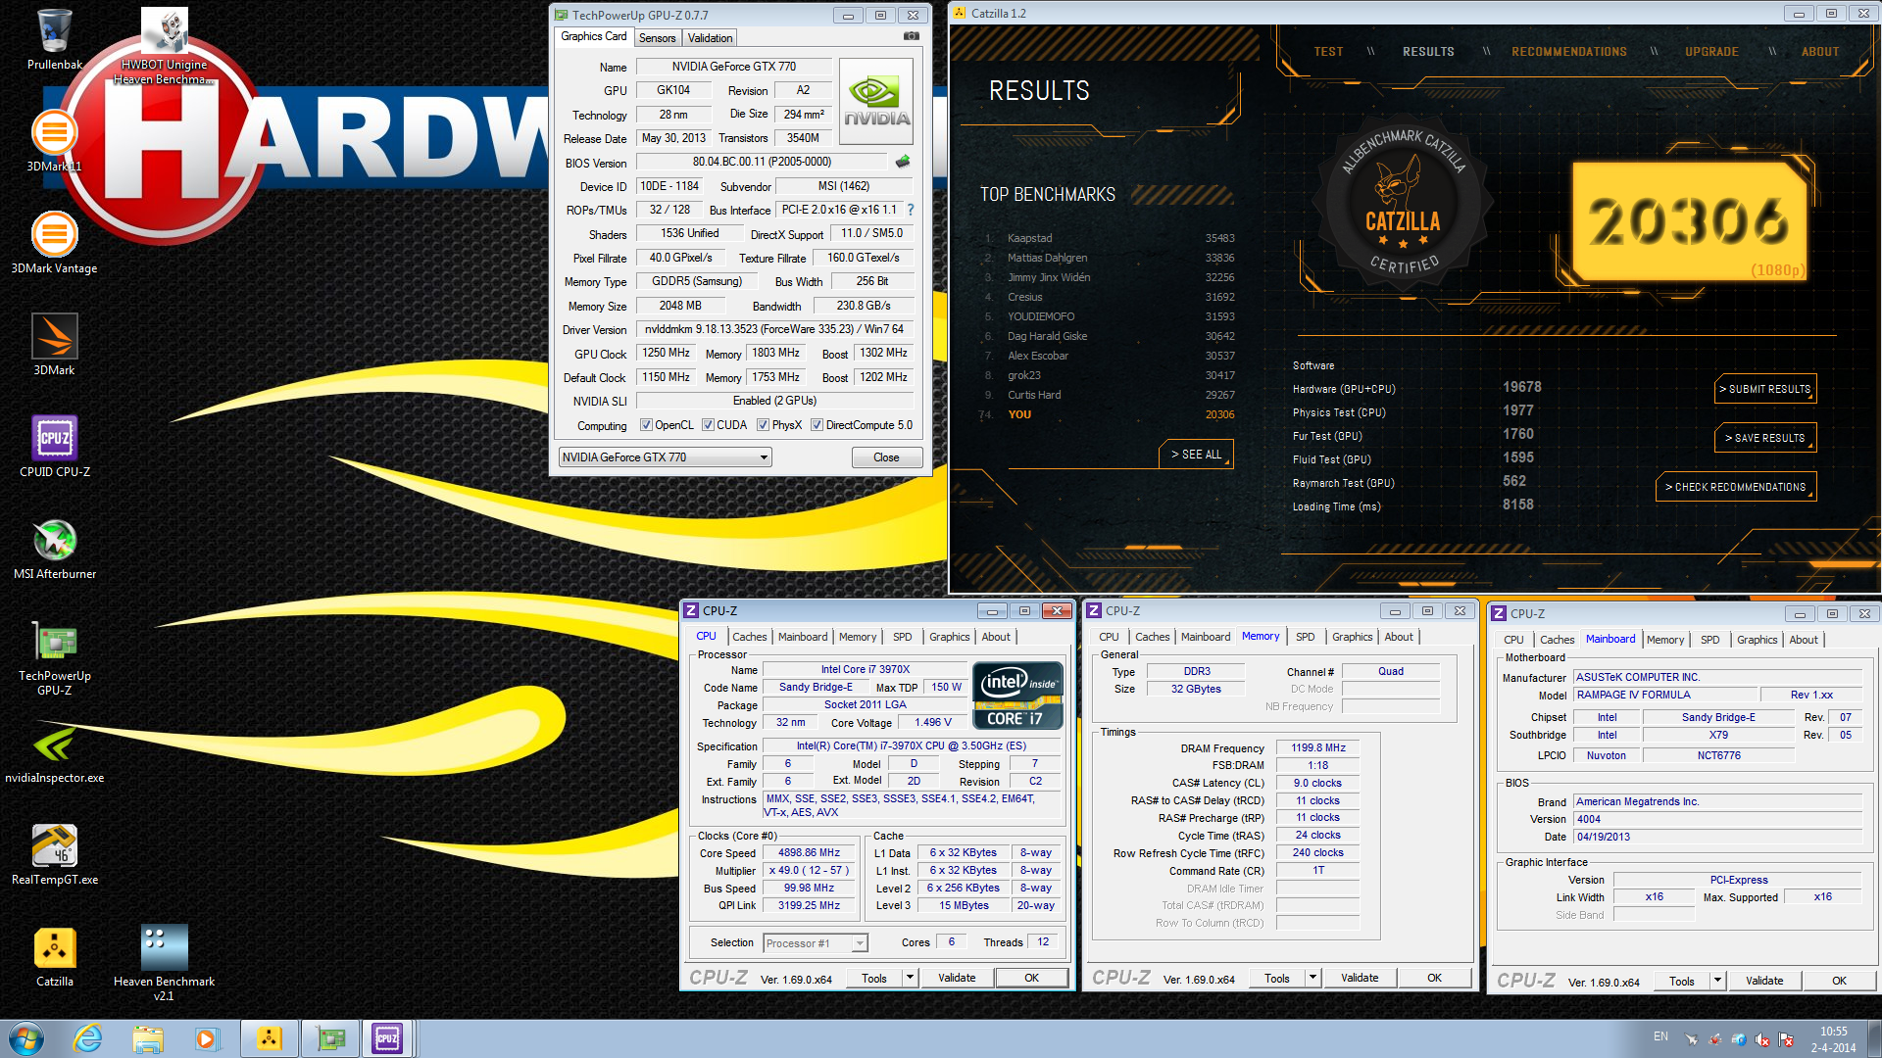Open TechPowerUp GPU-Z desktop icon
This screenshot has height=1058, width=1882.
(x=54, y=656)
